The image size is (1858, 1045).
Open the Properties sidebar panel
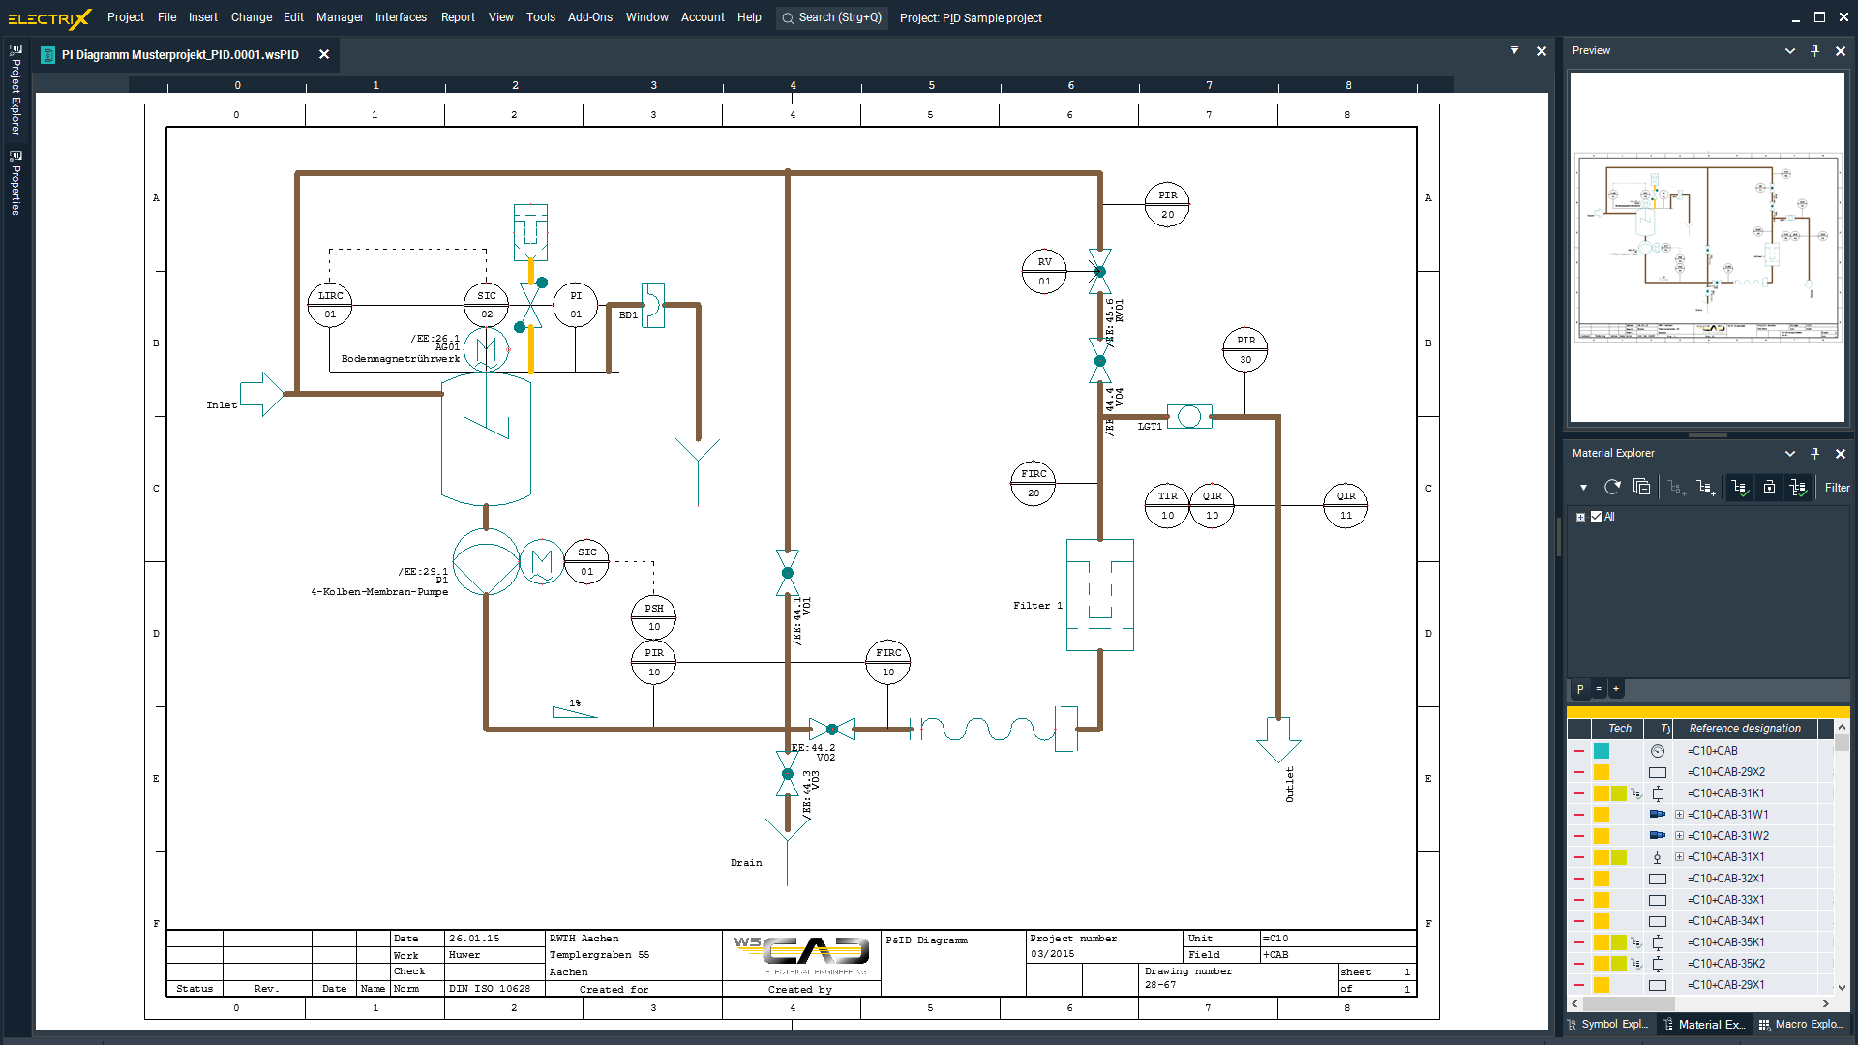pyautogui.click(x=15, y=183)
